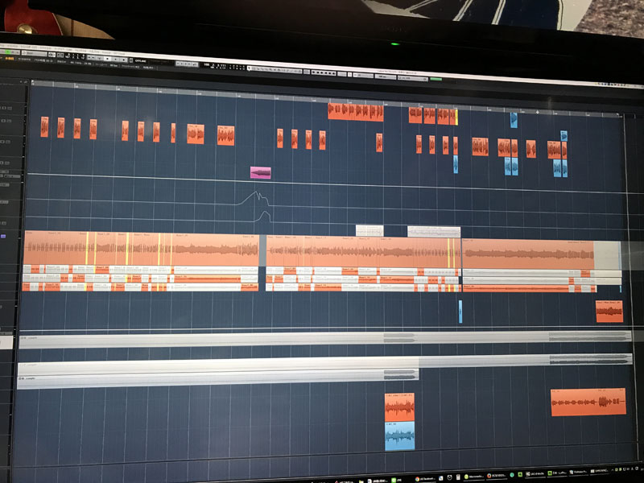Select the first light gray clip above the orange waveform
The image size is (644, 483).
click(x=369, y=230)
